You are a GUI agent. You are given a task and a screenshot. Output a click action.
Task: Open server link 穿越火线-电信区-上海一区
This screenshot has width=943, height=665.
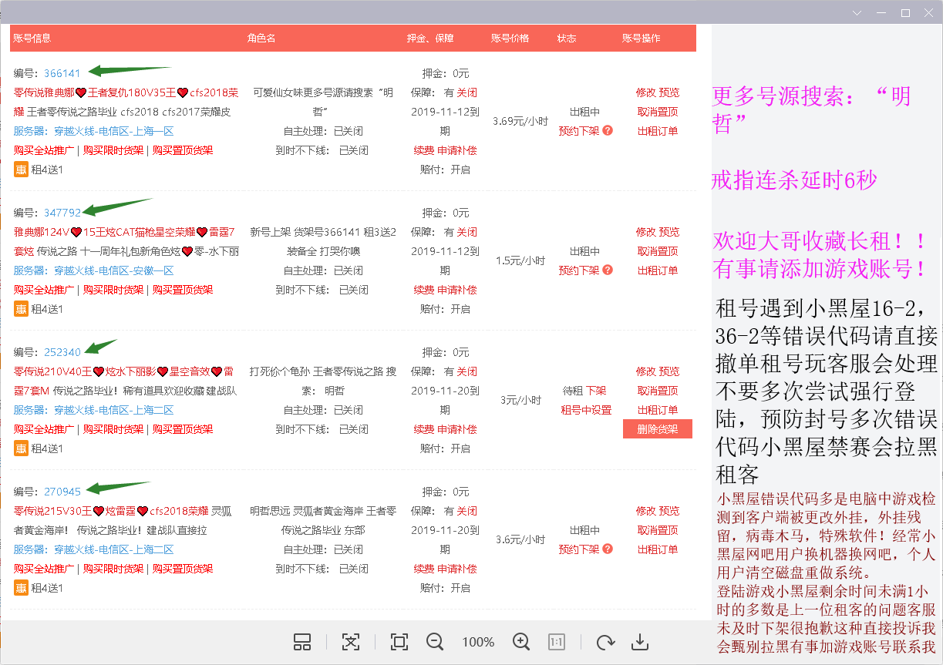[x=113, y=131]
